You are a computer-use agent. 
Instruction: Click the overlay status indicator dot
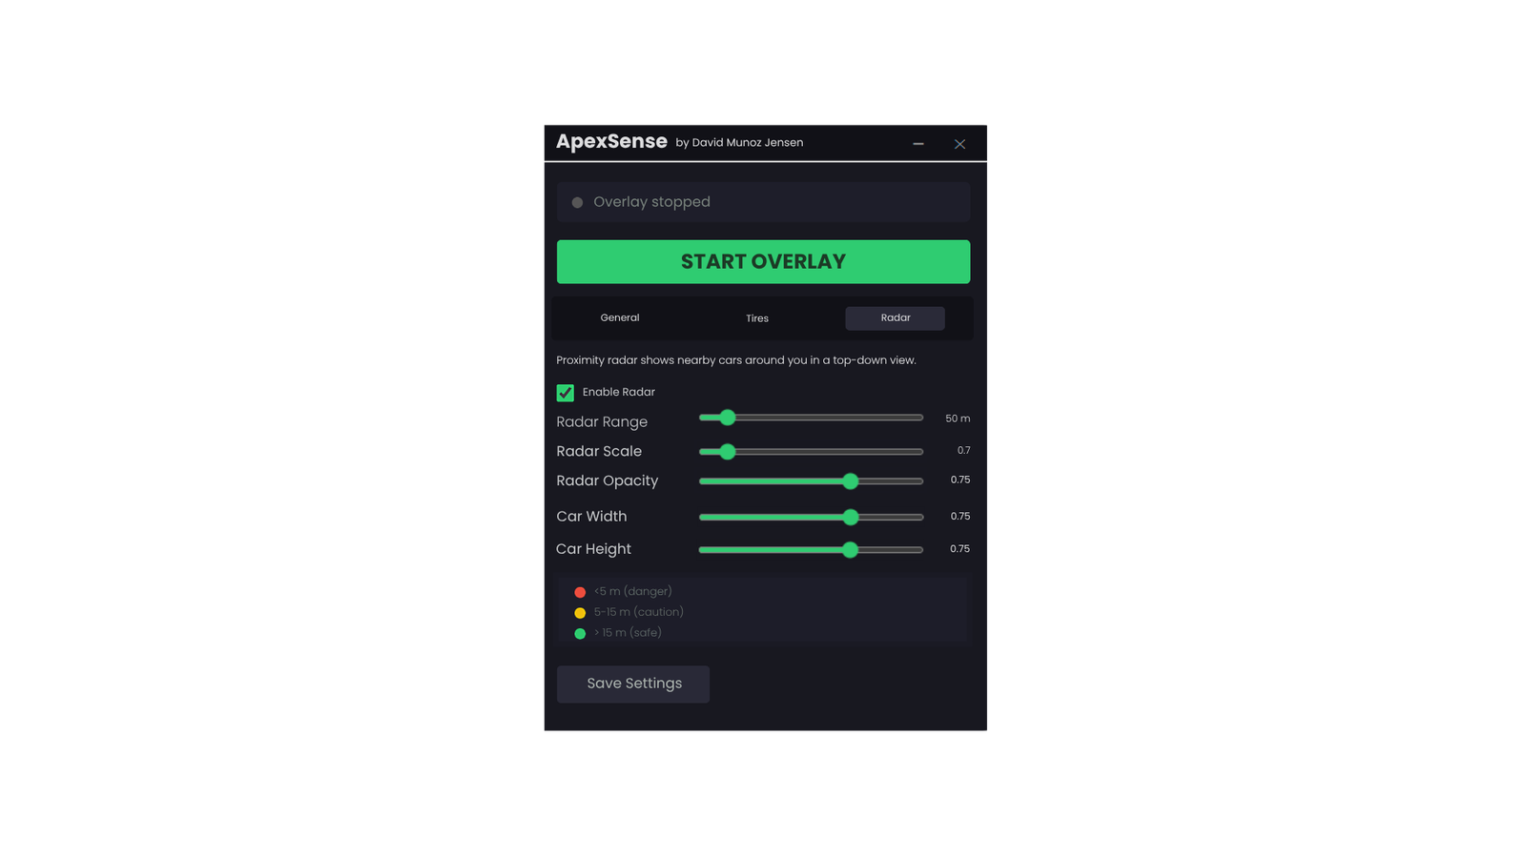pos(577,202)
